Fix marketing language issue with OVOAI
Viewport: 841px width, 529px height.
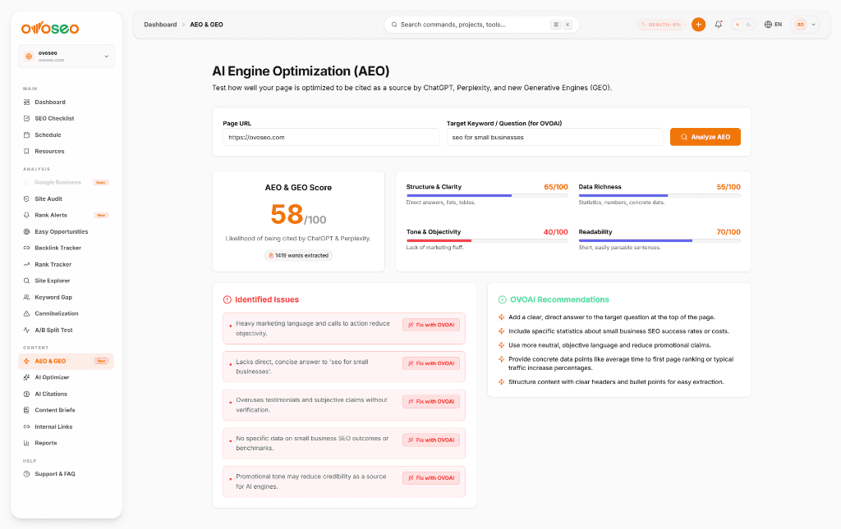[431, 325]
